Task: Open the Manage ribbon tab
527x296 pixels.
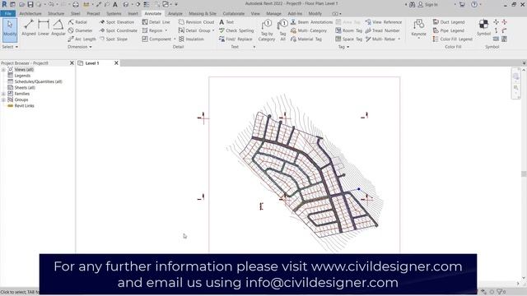Action: point(273,14)
